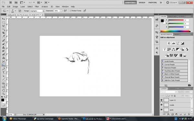
Task: Add layer mask in Layers panel
Action: pyautogui.click(x=172, y=114)
